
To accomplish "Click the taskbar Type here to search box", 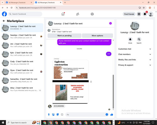I will 24,122.
